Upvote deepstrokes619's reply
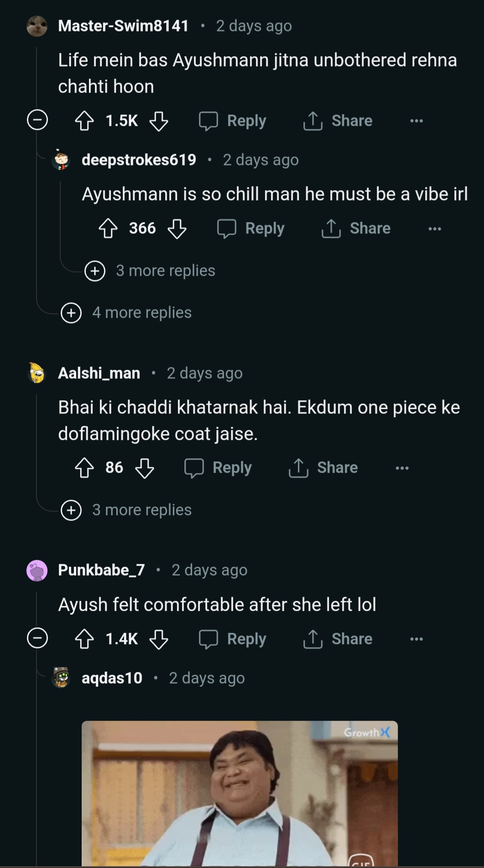Image resolution: width=484 pixels, height=868 pixels. tap(108, 228)
